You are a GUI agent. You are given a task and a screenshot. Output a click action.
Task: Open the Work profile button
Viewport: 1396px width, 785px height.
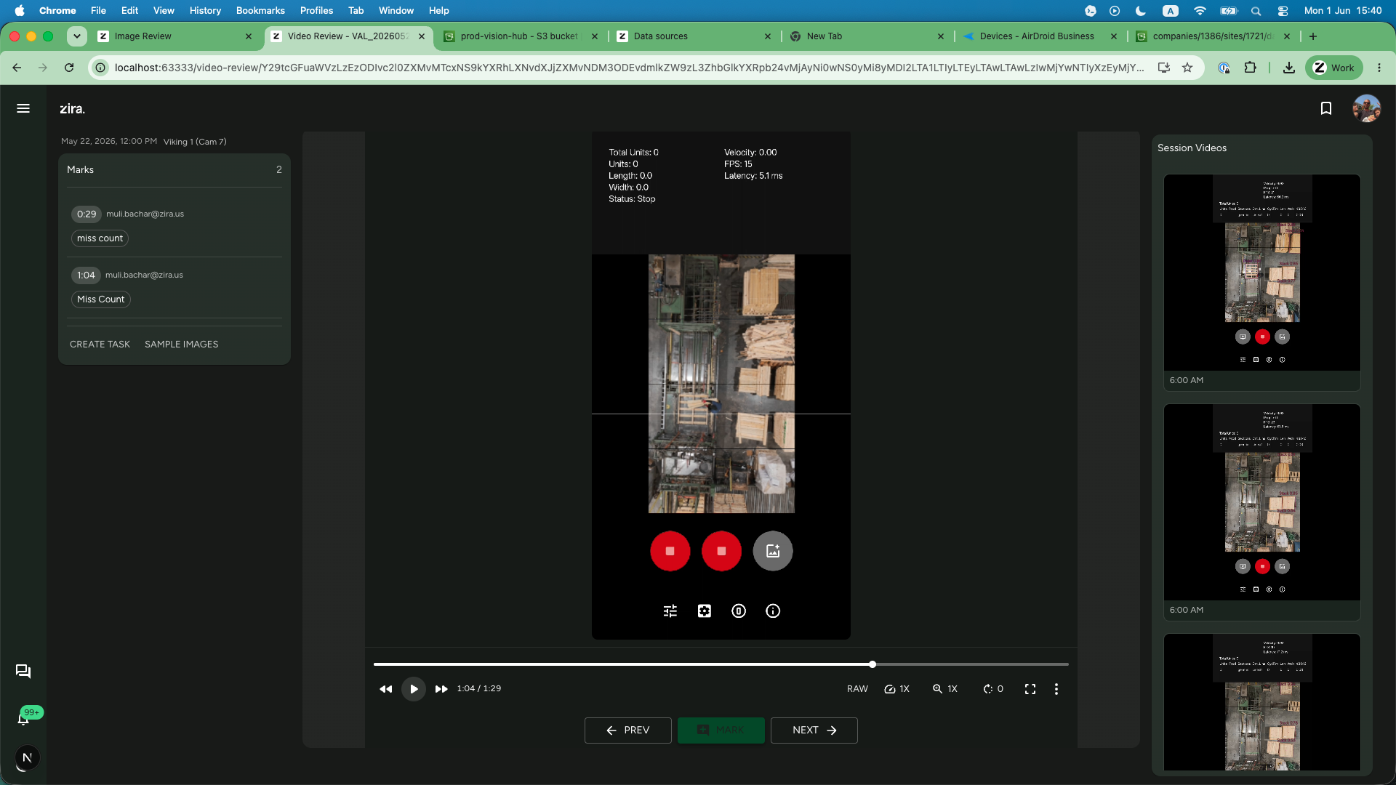[1334, 68]
